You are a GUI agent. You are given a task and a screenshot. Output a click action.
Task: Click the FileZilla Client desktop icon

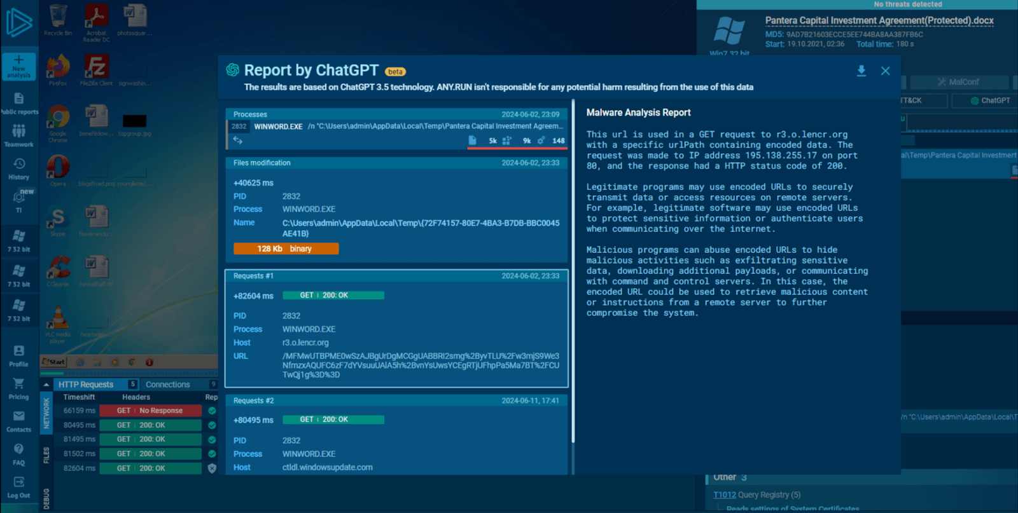tap(97, 70)
